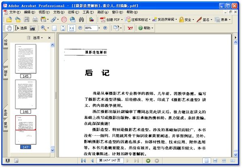
Task: Select the text Select tool
Action: pyautogui.click(x=21, y=28)
